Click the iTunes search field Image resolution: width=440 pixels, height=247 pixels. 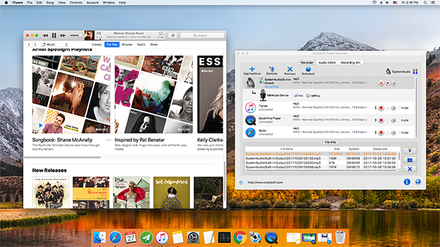(x=202, y=36)
